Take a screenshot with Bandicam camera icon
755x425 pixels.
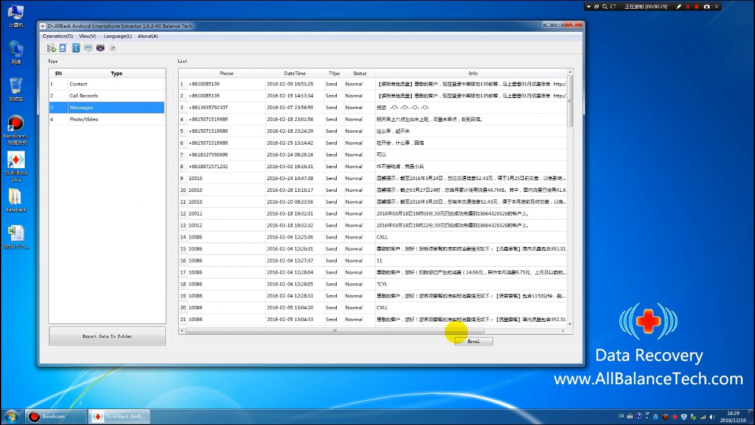pyautogui.click(x=707, y=6)
